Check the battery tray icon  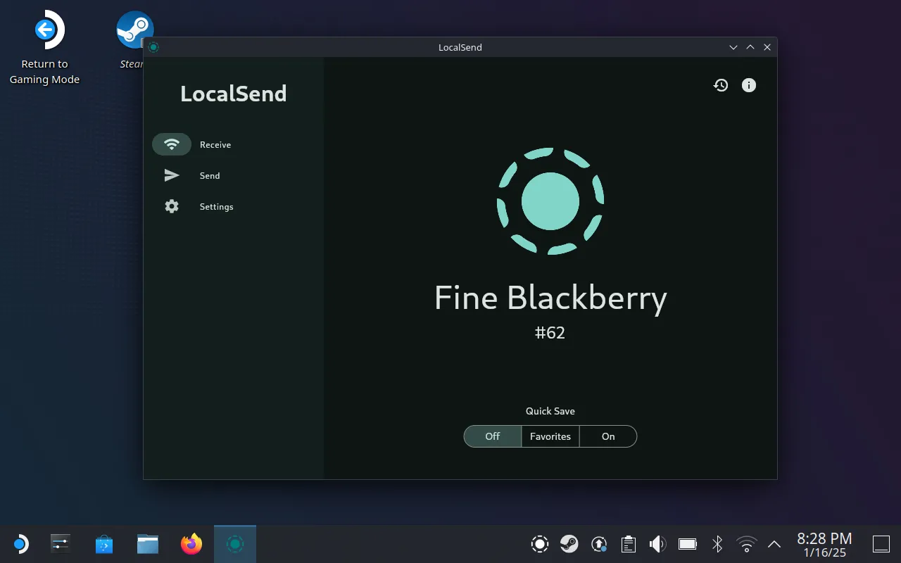688,544
